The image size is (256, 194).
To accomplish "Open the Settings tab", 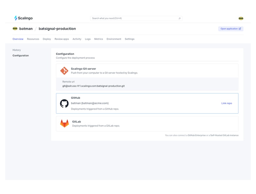I will coord(130,39).
